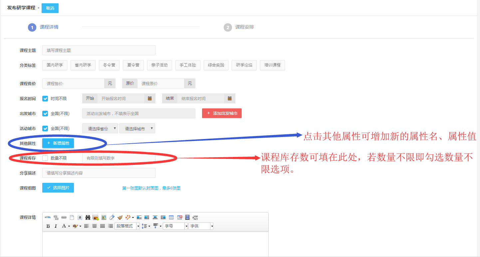Screen dimensions: 480x257
Task: Expand the paragraph spacing dropdown arrow
Action: tap(160, 226)
